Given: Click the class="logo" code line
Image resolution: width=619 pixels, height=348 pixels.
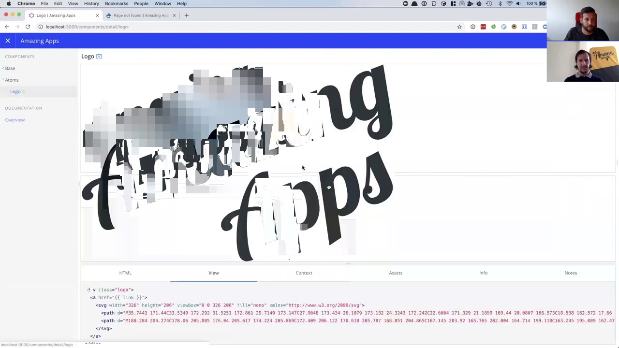Looking at the screenshot, I should (x=110, y=290).
